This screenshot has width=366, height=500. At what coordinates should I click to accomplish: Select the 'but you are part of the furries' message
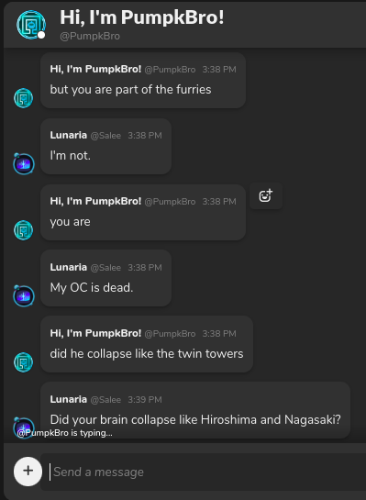pyautogui.click(x=143, y=81)
